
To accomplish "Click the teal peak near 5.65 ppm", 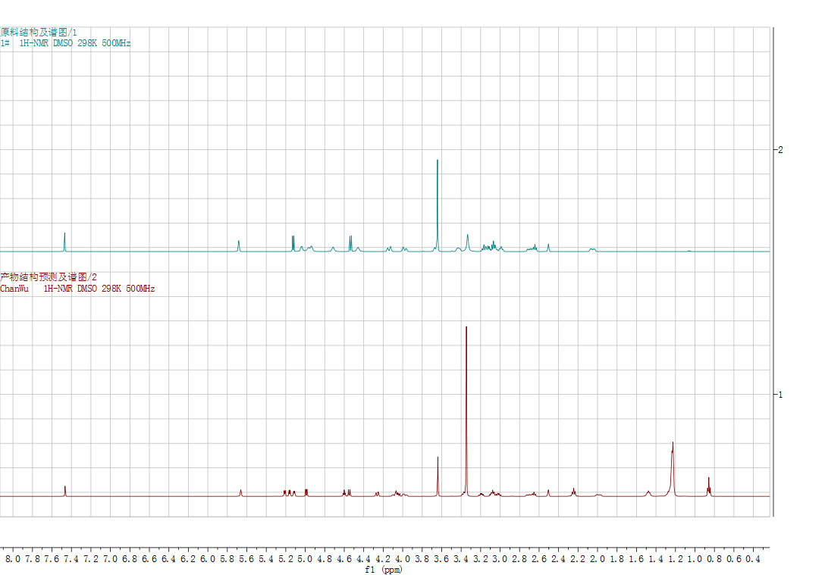I will pyautogui.click(x=239, y=246).
